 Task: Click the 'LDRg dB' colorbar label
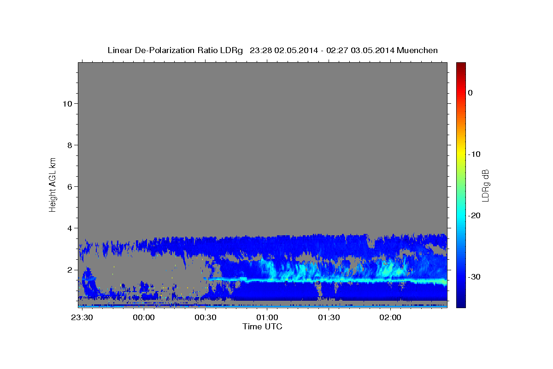coord(485,185)
